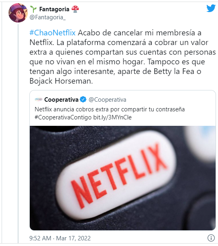
Task: Open the #ChaoNetflix hashtag
Action: point(52,33)
